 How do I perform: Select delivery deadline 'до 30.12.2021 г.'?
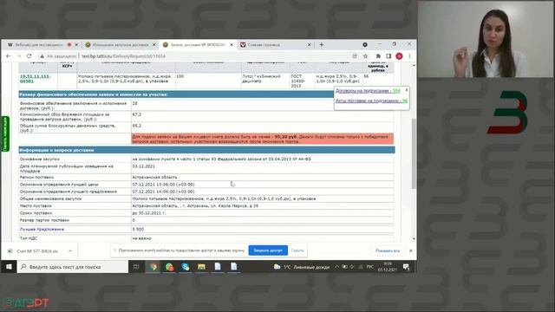tap(149, 213)
